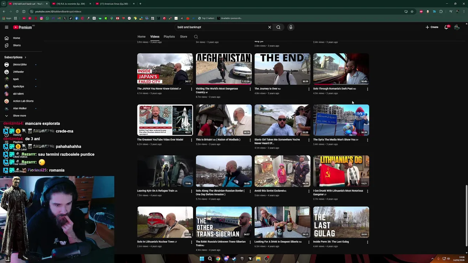Open options for Inside Perm 36: The Last Gulag

pyautogui.click(x=367, y=242)
